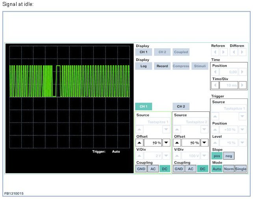Set CH 2 Coupling to DC
Image resolution: width=253 pixels, height=199 pixels.
click(203, 169)
